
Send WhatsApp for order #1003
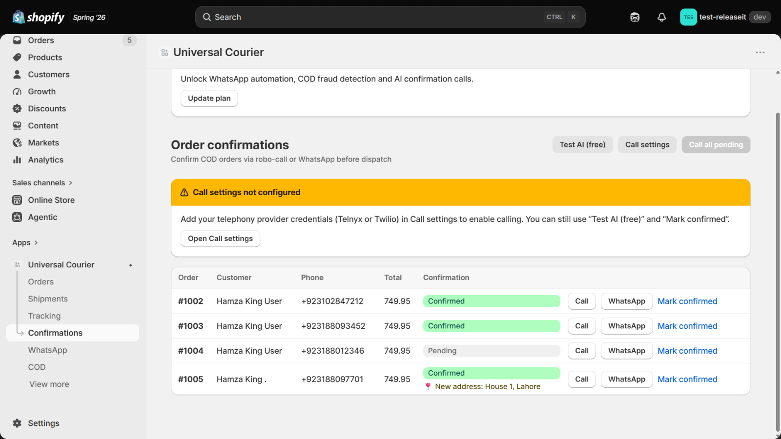click(627, 326)
